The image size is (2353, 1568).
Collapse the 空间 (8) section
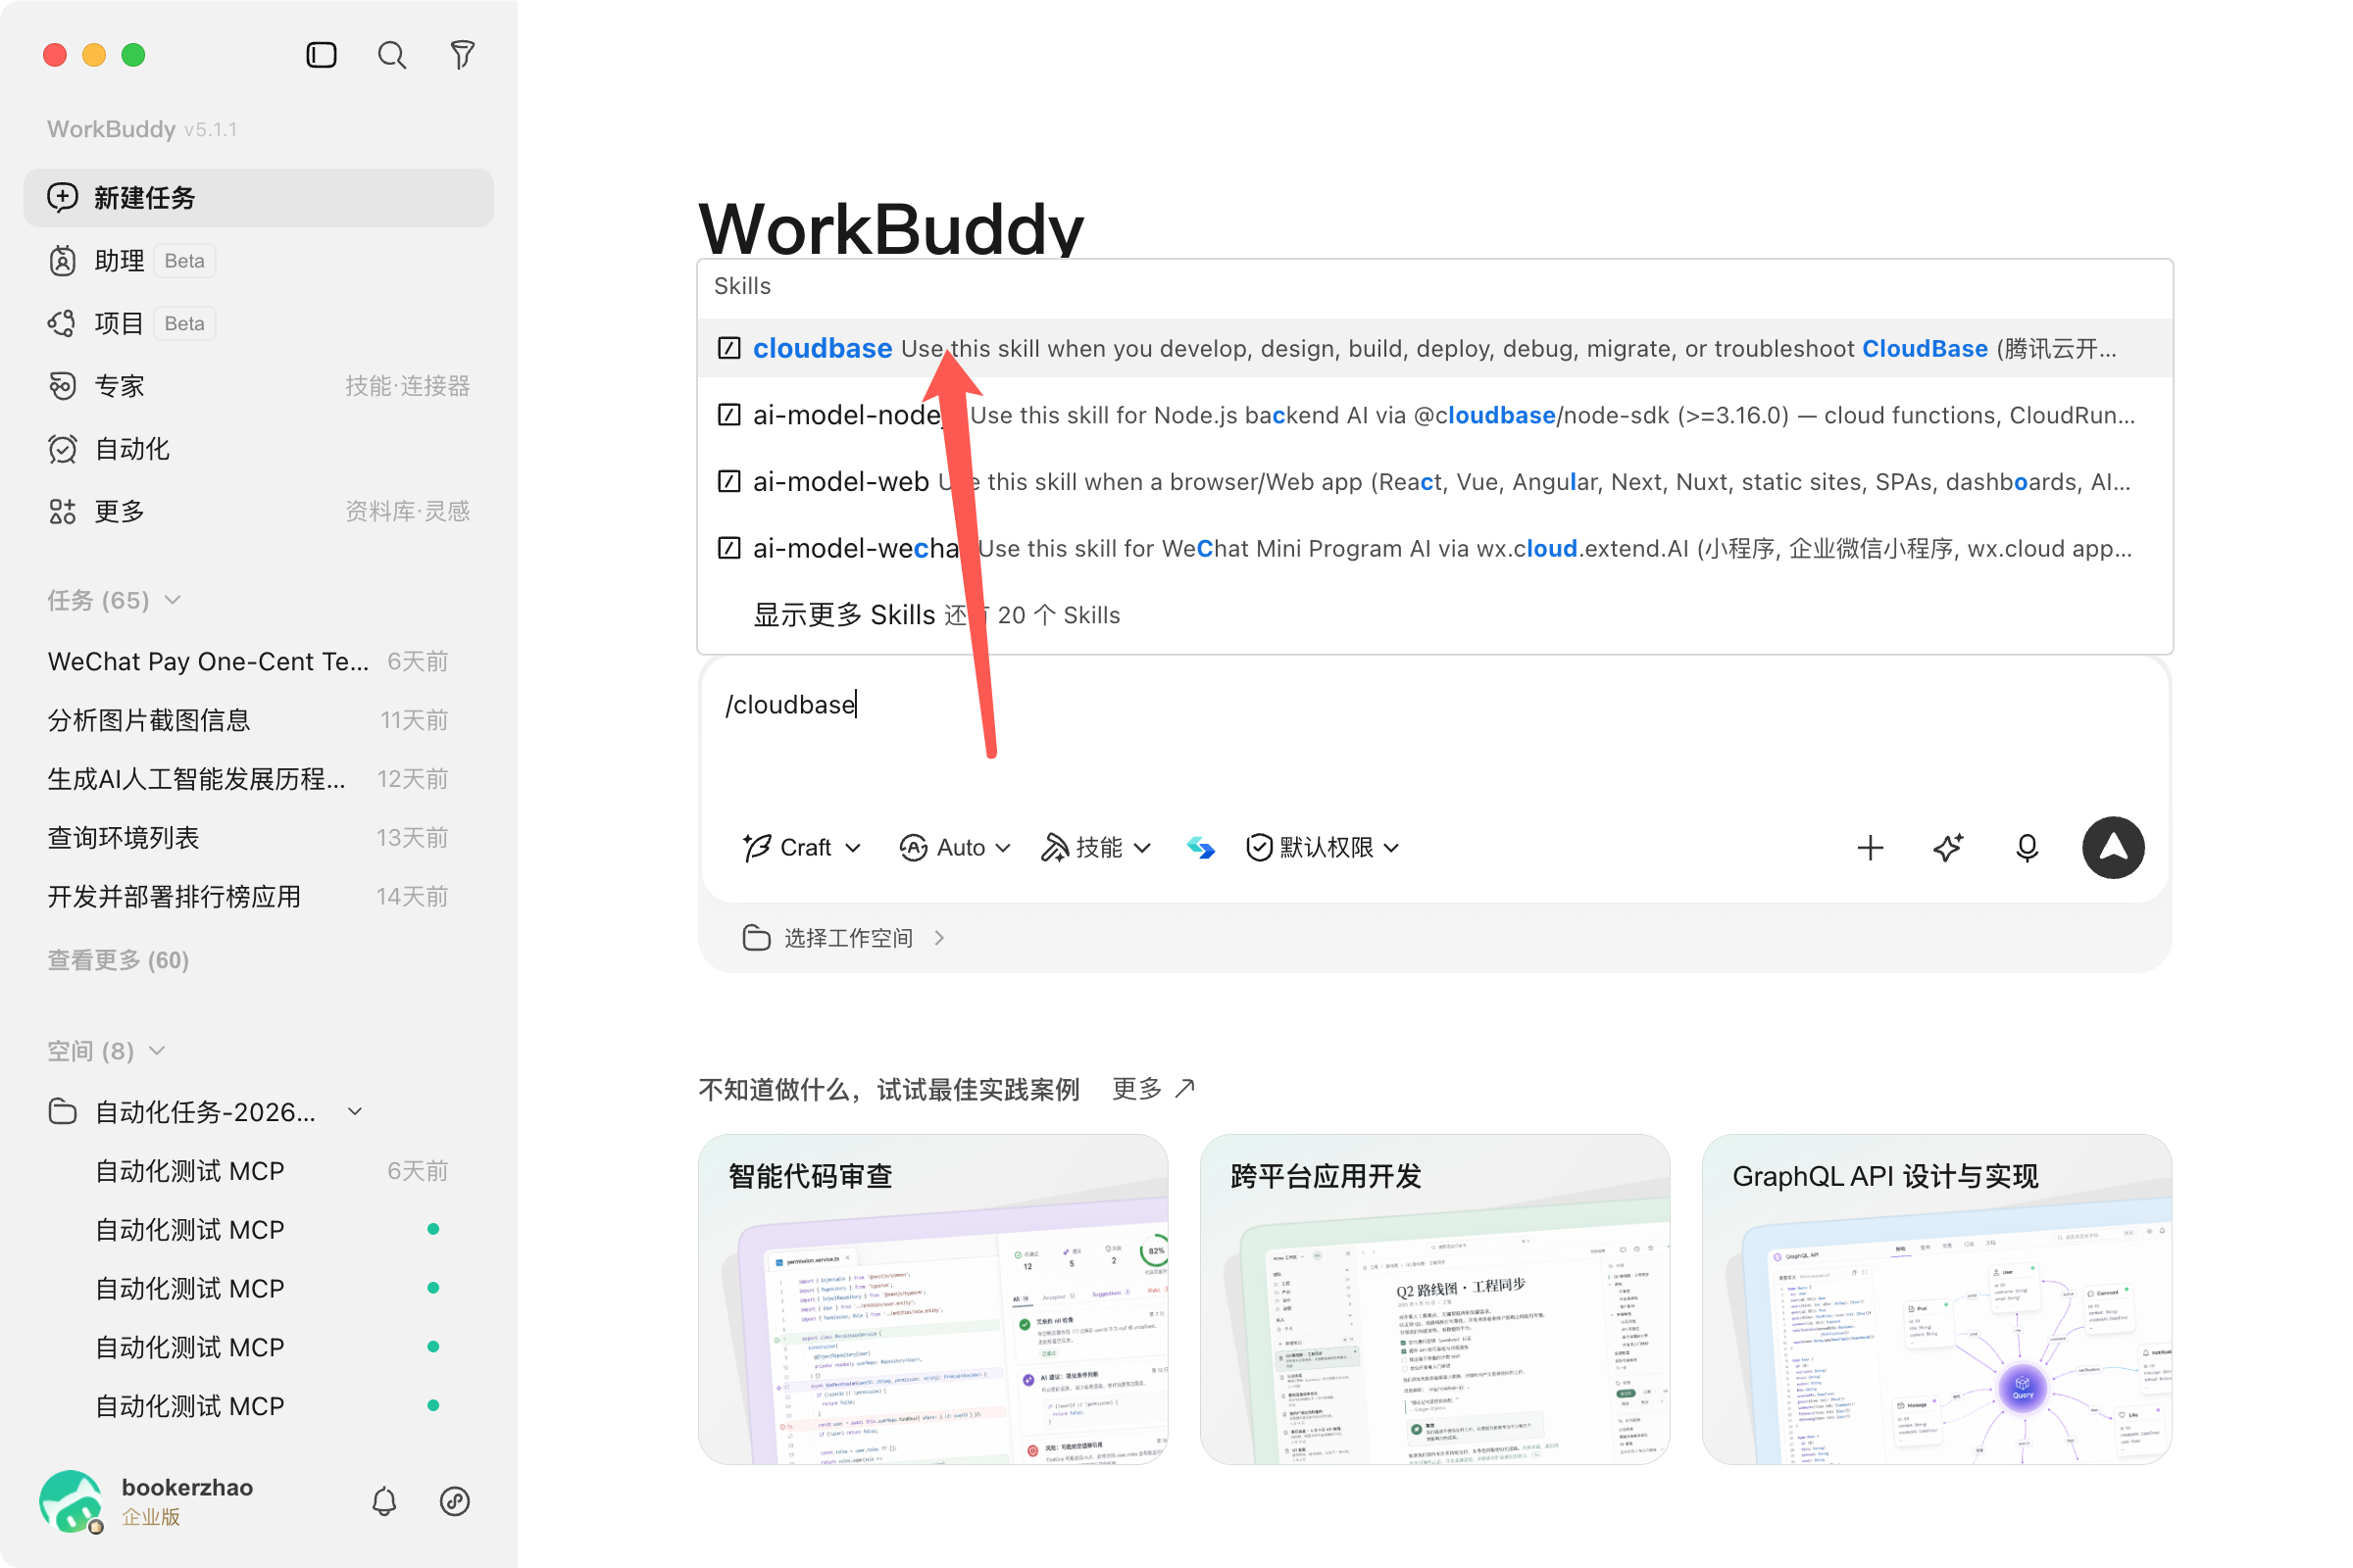[157, 1051]
